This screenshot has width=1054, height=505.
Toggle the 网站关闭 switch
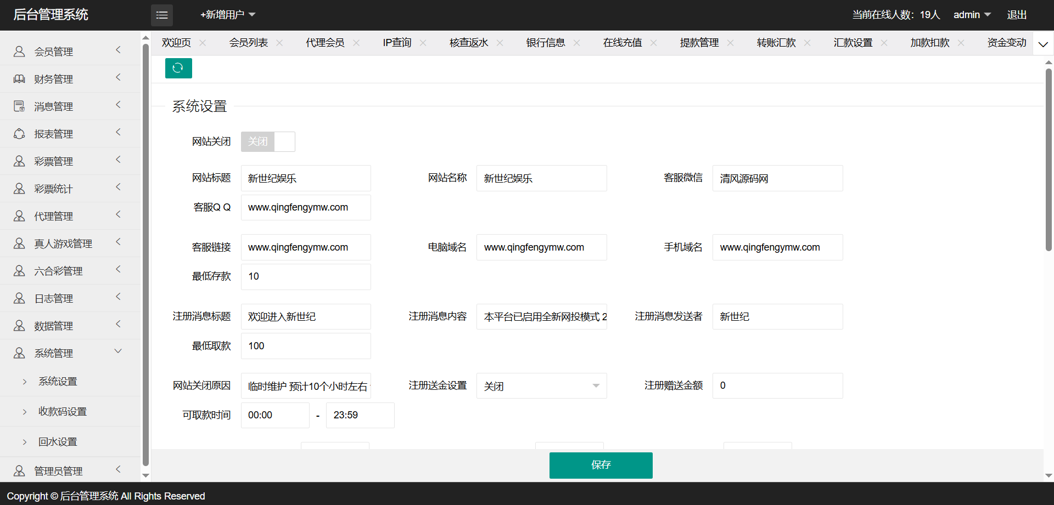[x=268, y=141]
